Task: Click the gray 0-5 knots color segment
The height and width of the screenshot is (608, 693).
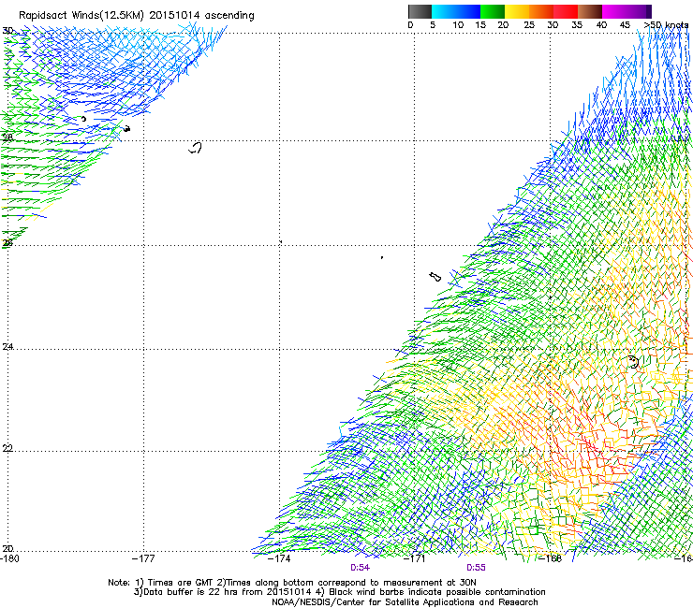Action: tap(420, 11)
